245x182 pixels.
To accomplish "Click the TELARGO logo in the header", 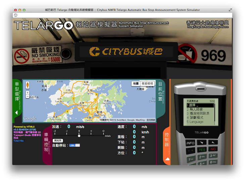I will tap(44, 25).
